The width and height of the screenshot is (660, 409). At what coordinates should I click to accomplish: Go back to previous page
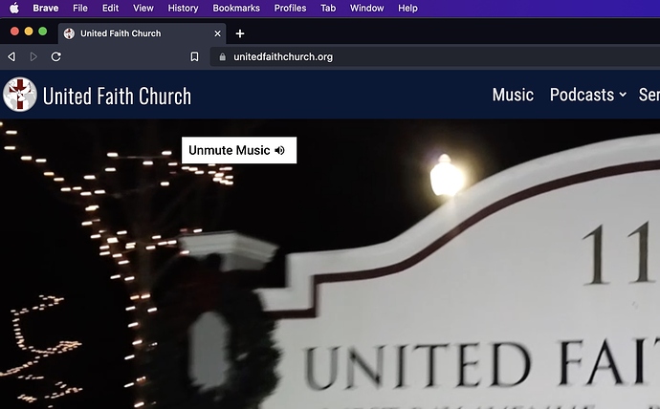tap(11, 56)
